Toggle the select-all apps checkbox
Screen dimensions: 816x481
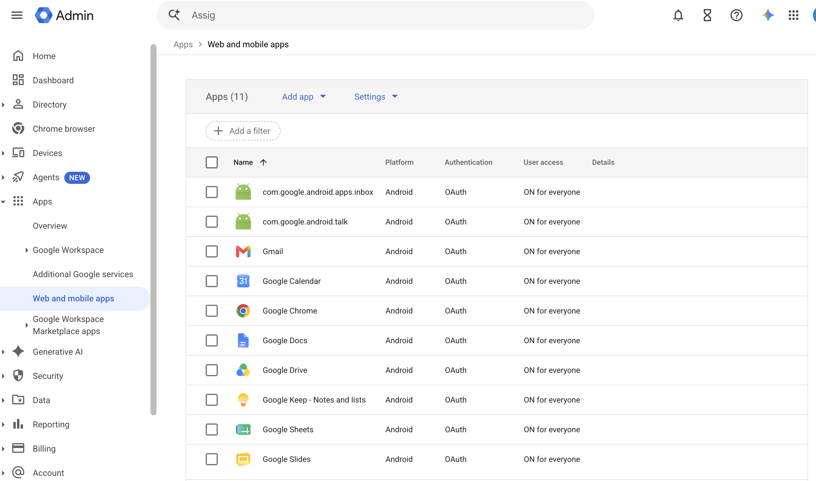coord(212,162)
